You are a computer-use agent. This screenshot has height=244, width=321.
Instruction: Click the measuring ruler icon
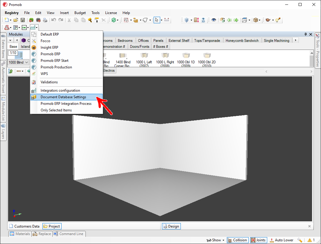[x=167, y=20]
